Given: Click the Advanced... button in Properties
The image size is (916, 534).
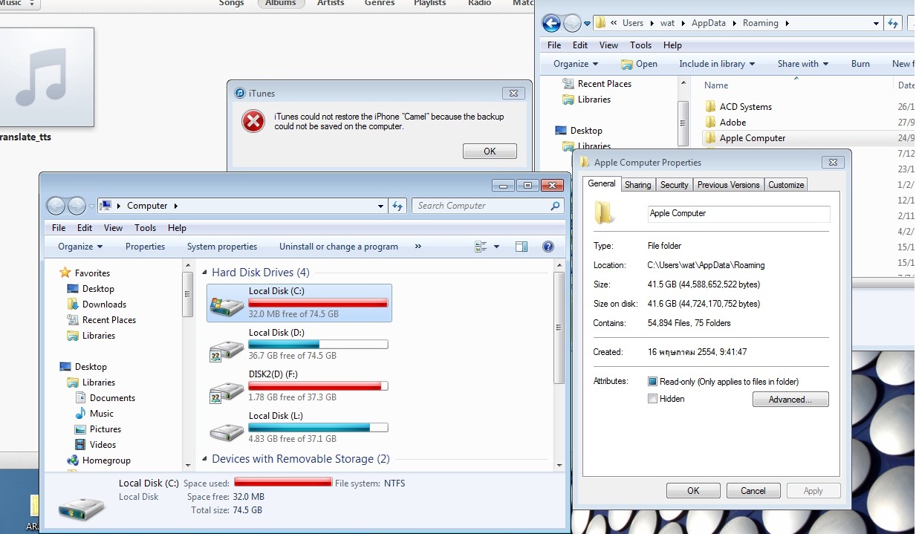Looking at the screenshot, I should [790, 400].
